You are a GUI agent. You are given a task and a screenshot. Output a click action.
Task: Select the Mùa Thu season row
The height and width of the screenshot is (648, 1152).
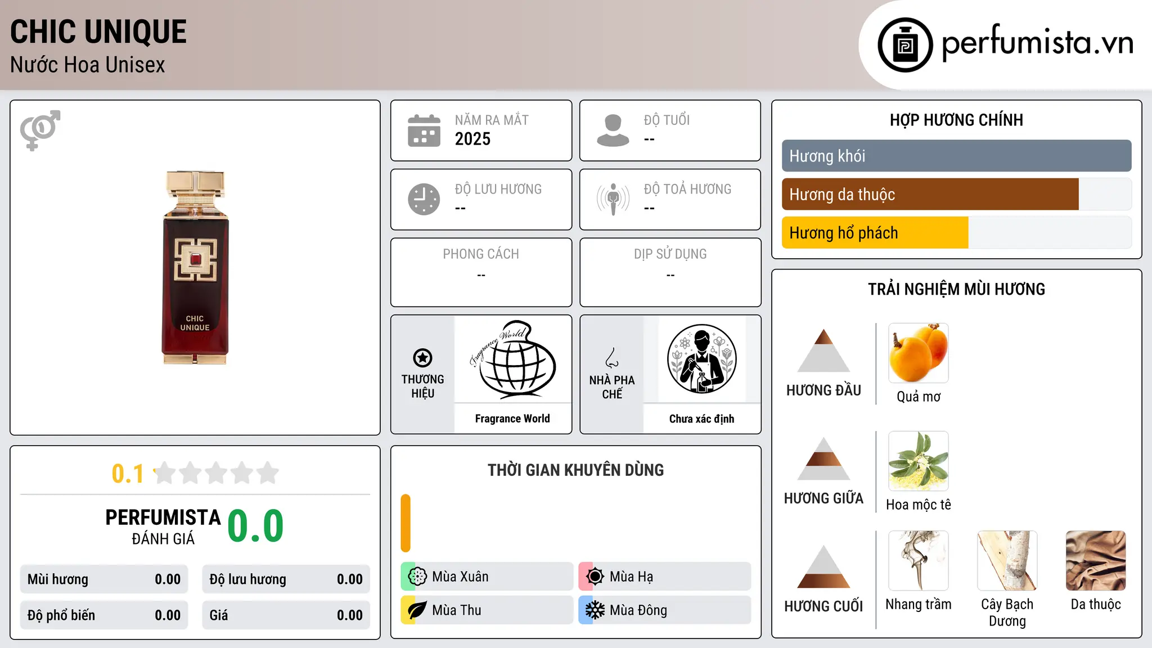point(487,610)
